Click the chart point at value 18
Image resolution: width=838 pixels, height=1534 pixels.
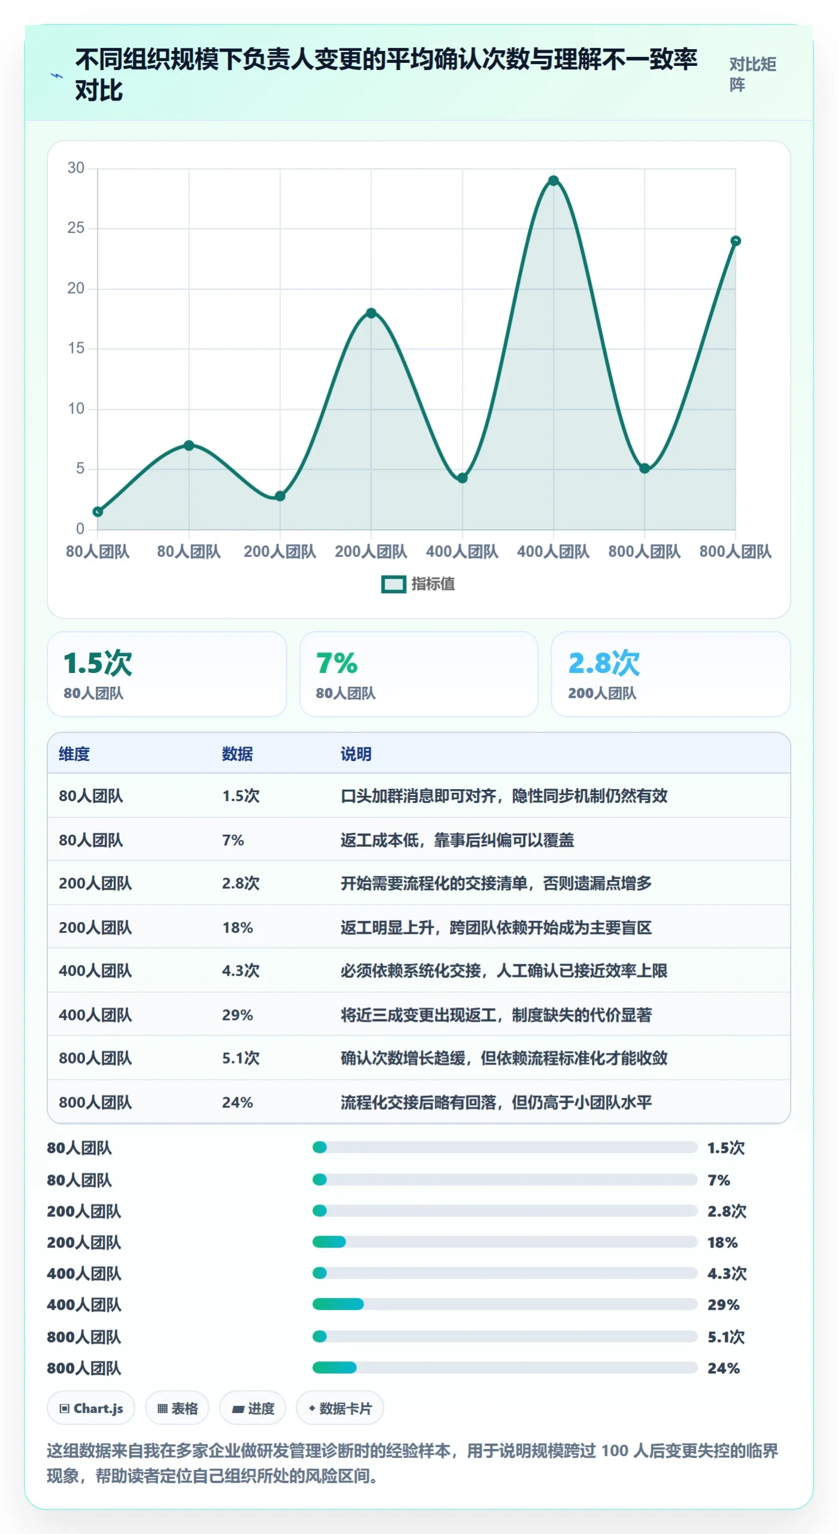pos(371,313)
